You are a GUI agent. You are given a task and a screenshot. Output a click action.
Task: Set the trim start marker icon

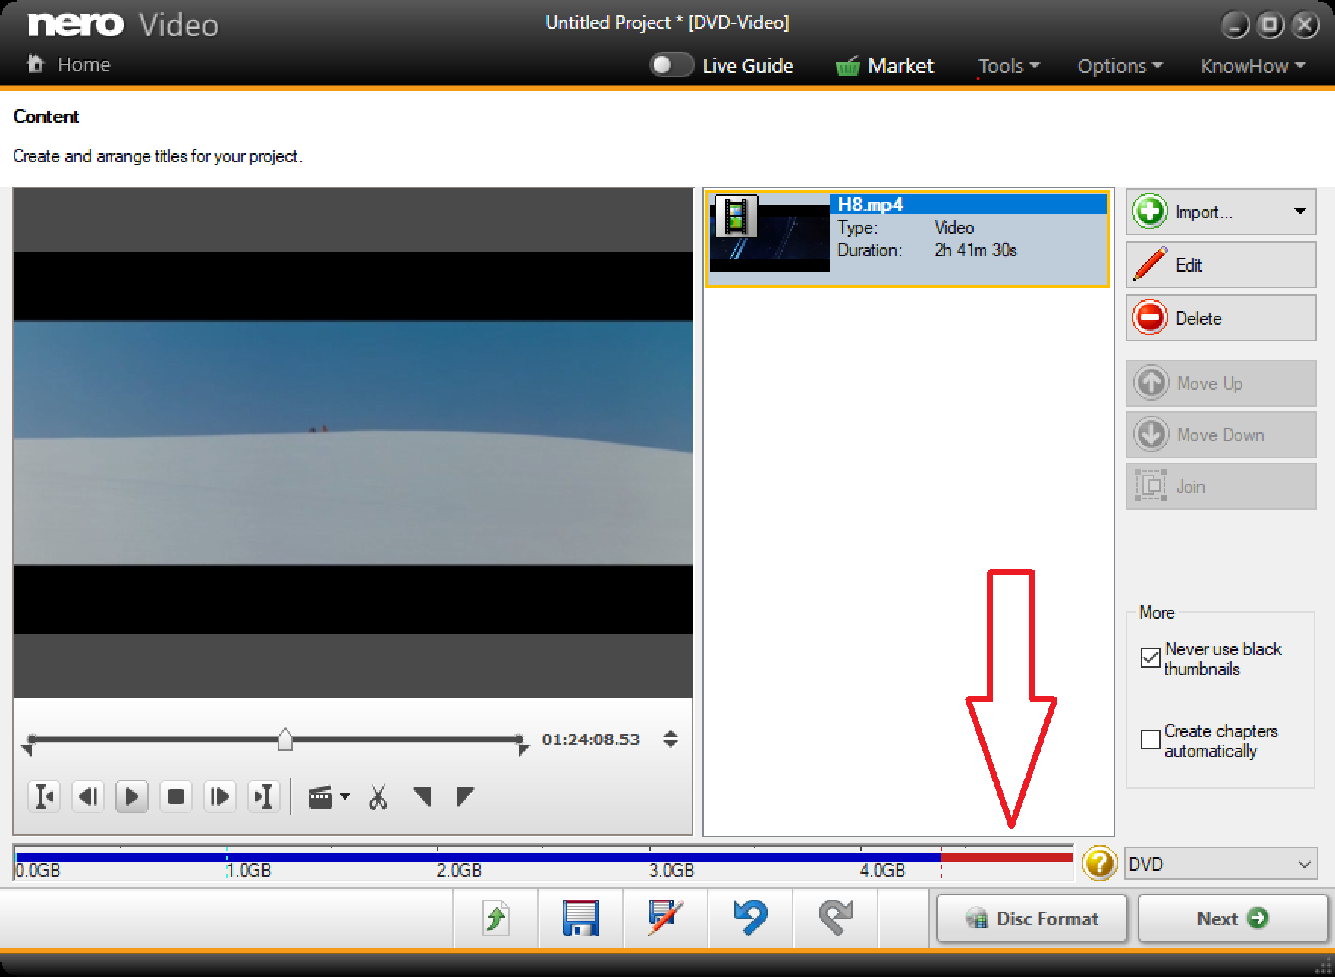(422, 796)
